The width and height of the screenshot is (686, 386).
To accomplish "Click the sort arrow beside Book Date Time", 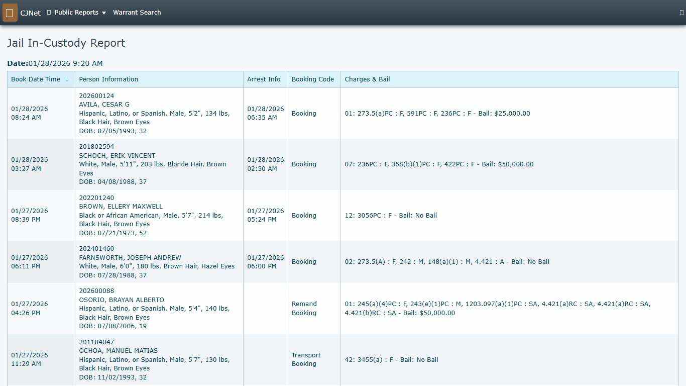I will coord(67,79).
